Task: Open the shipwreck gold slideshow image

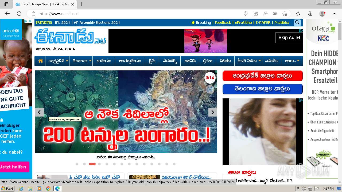Action: pos(126,112)
